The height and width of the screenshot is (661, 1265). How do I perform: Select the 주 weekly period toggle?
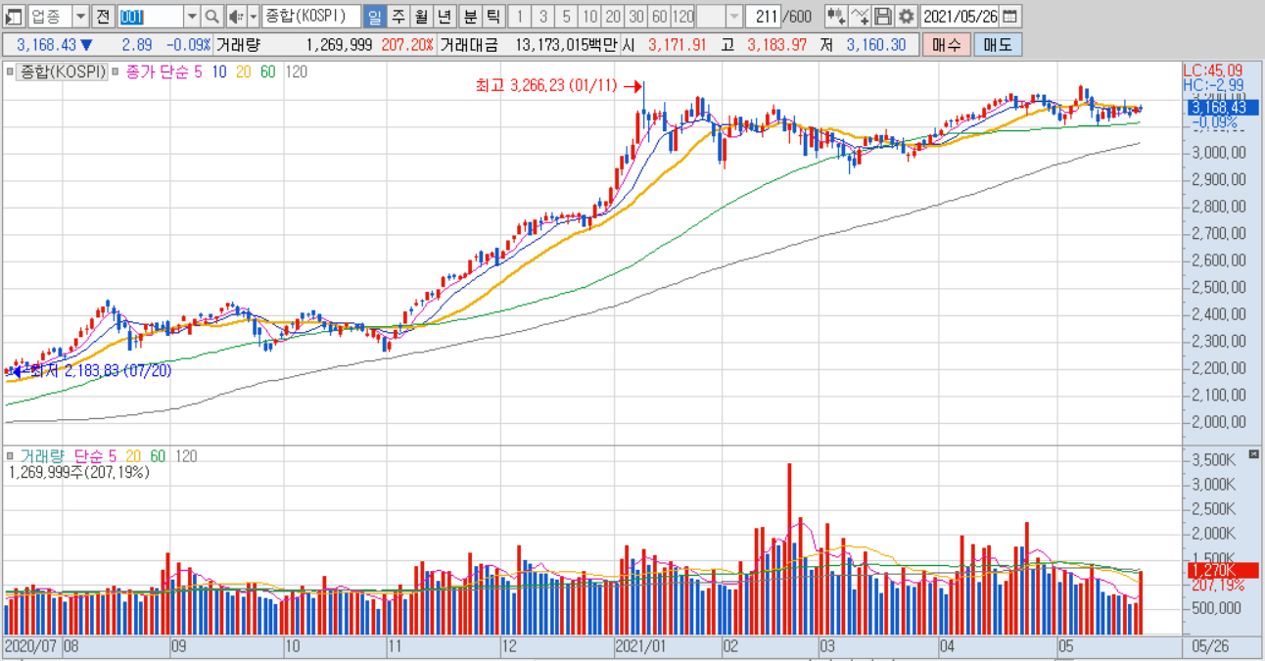click(x=398, y=17)
